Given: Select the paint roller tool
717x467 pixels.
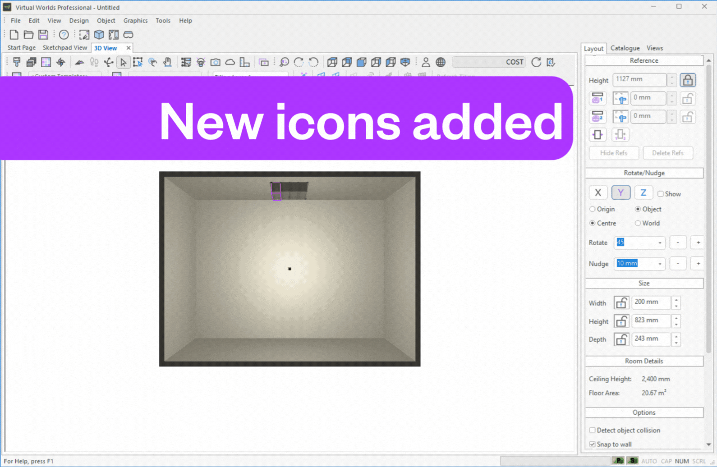Looking at the screenshot, I should point(17,62).
